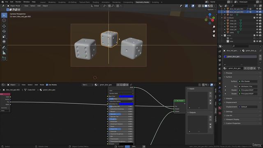This screenshot has height=148, width=263.
Task: Open the Output properties tab icon
Action: (x=220, y=60)
